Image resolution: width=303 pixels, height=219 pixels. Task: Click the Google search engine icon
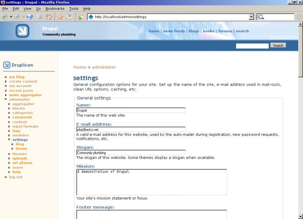coord(261,17)
